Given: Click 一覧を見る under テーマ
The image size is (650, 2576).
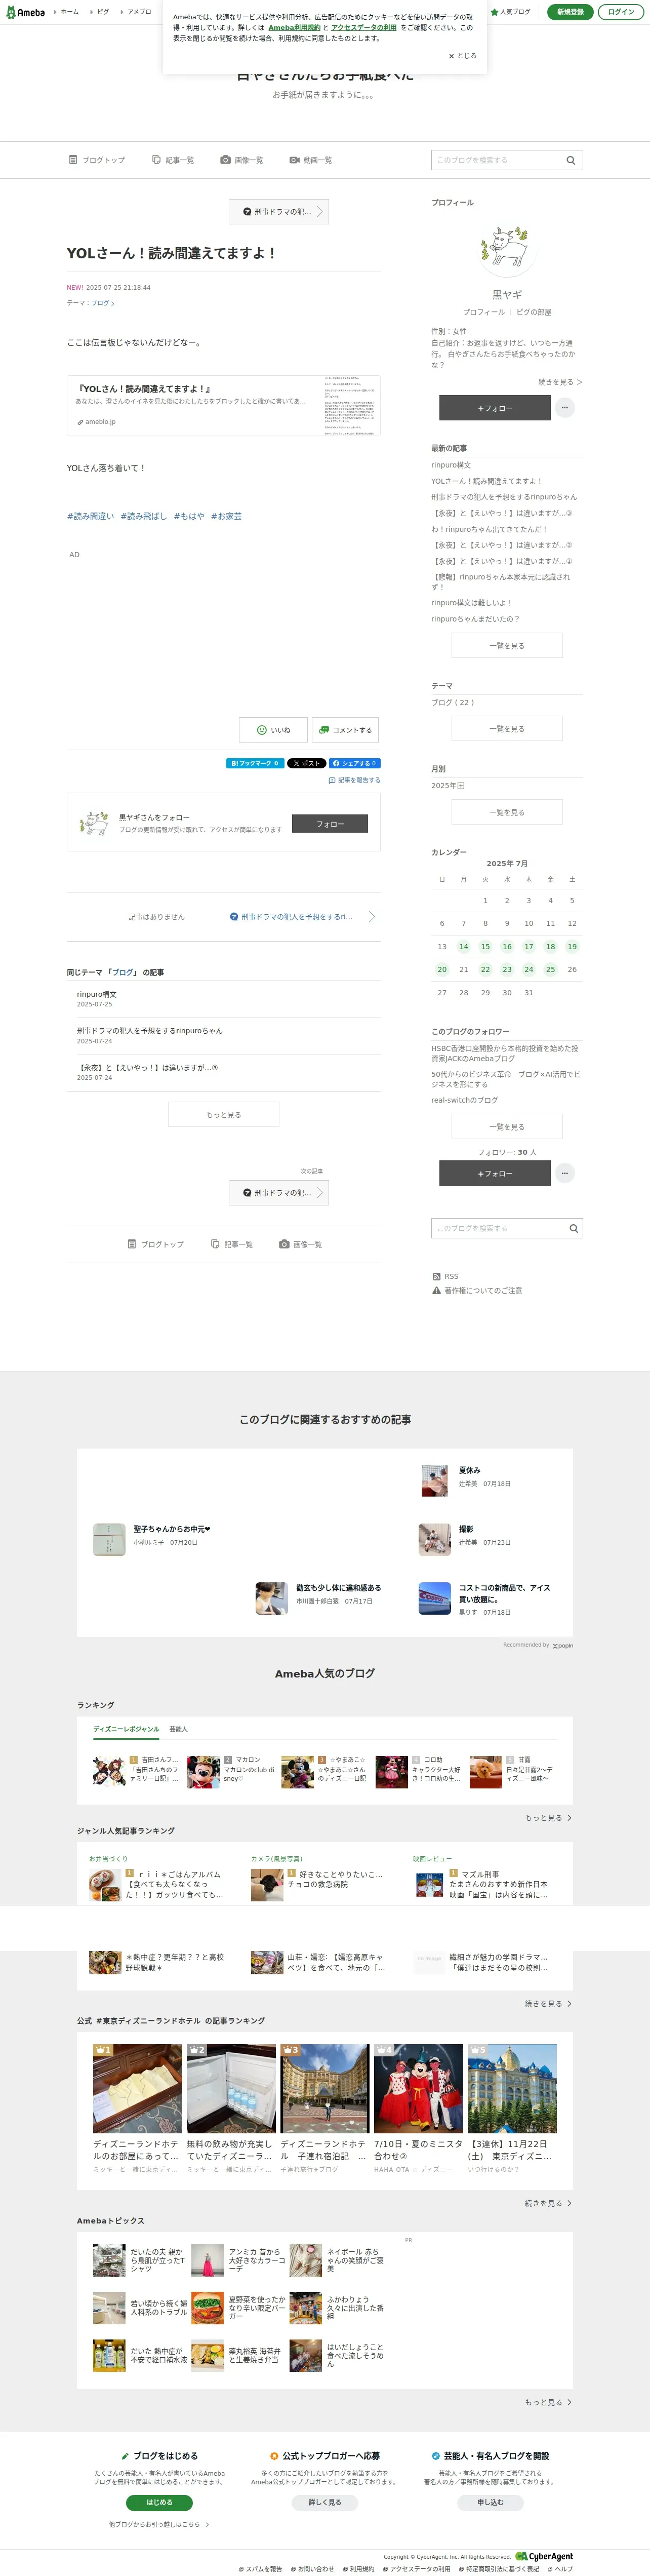Looking at the screenshot, I should 506,729.
